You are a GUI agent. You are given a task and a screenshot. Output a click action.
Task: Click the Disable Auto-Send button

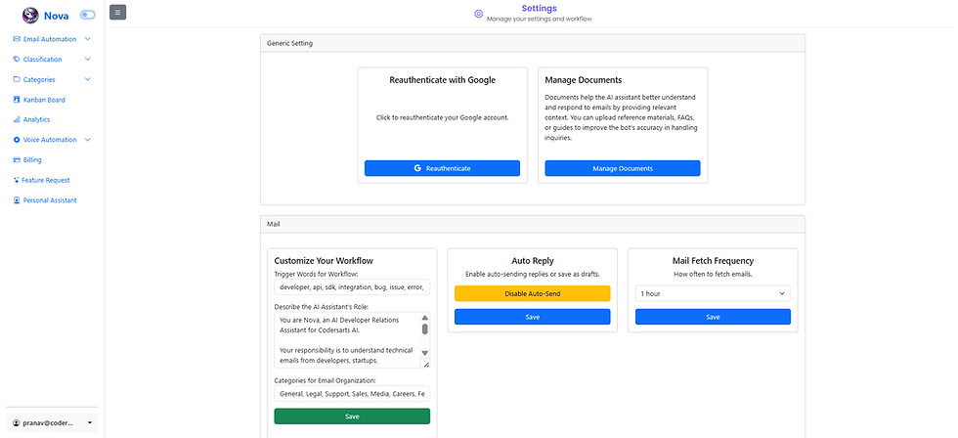pos(532,293)
